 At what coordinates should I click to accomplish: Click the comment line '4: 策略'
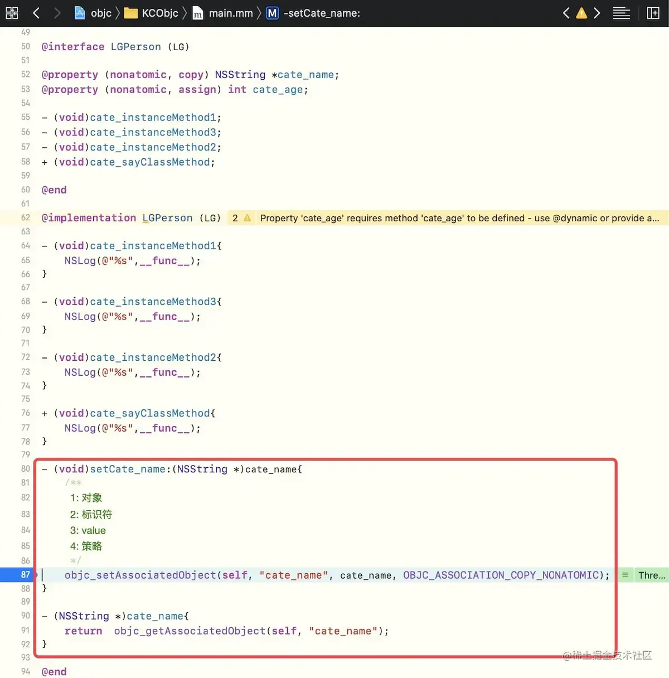click(x=86, y=546)
